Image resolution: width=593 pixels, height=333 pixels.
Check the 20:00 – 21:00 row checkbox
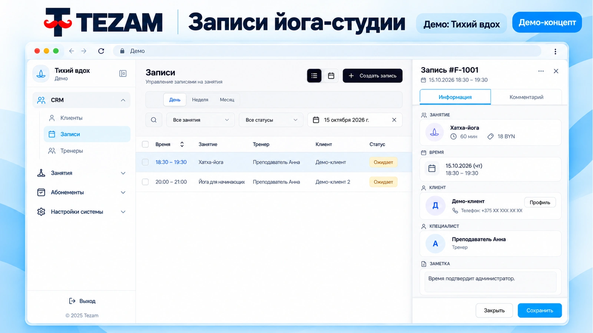click(x=145, y=182)
